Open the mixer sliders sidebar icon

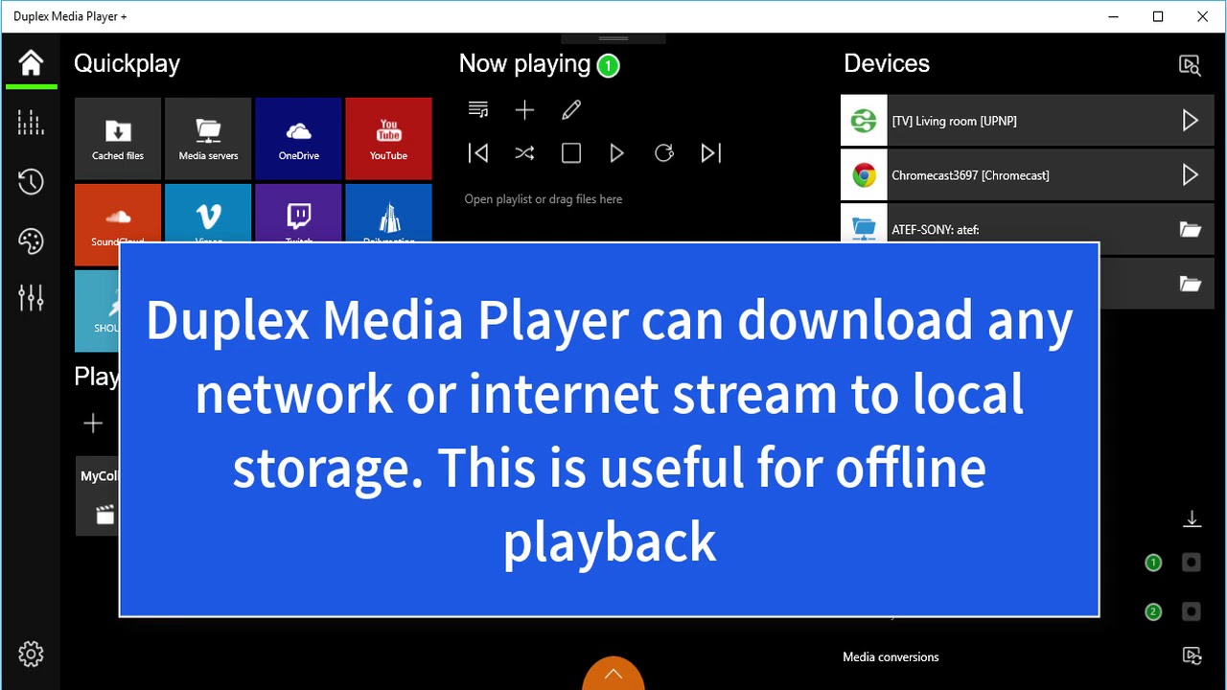tap(31, 298)
